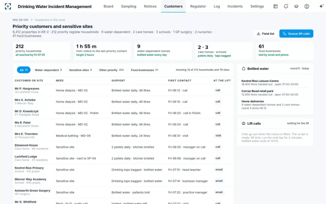Open the Settings tab

(x=257, y=6)
